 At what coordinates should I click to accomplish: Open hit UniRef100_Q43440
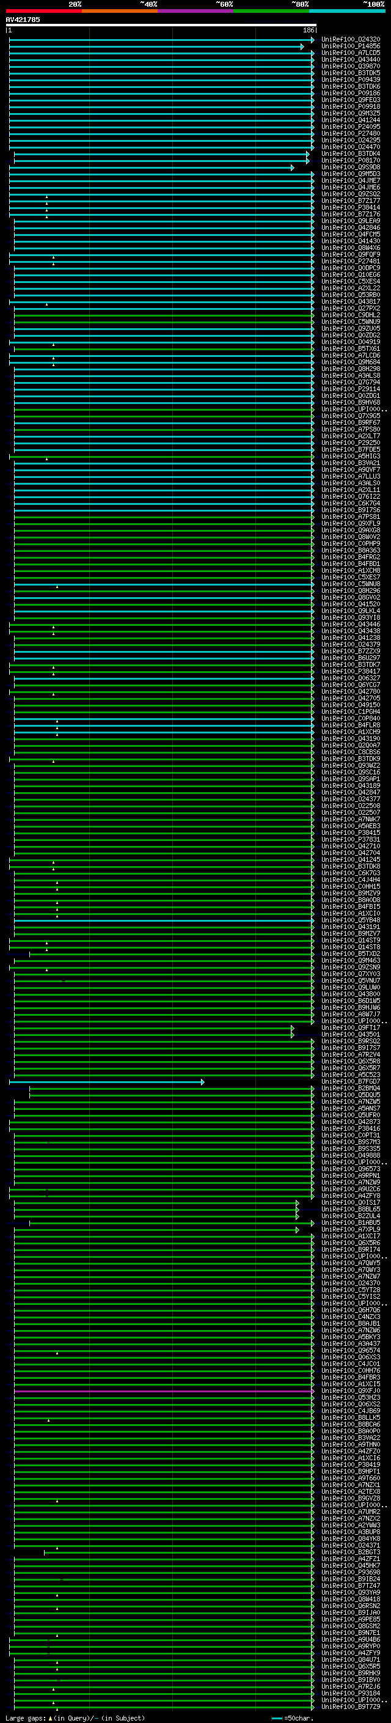pos(351,59)
